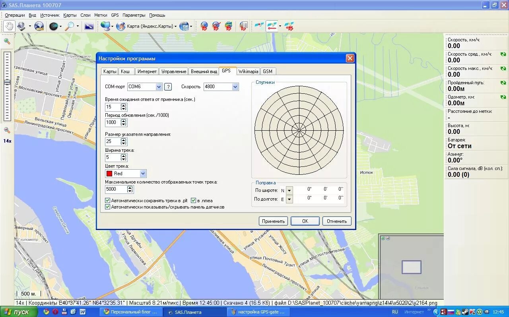Screen dimensions: 509x317
Task: Switch to the Wikimapia tab
Action: point(249,72)
